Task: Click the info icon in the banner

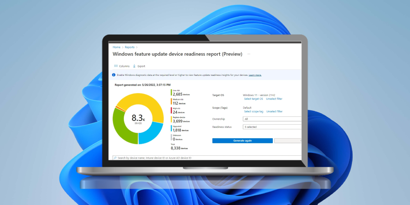Action: coord(114,75)
